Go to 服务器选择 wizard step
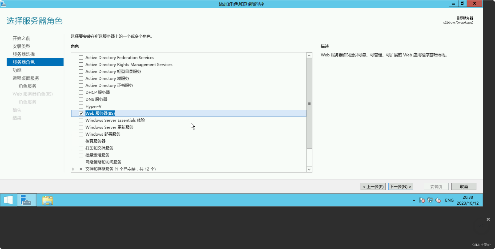 [24, 54]
